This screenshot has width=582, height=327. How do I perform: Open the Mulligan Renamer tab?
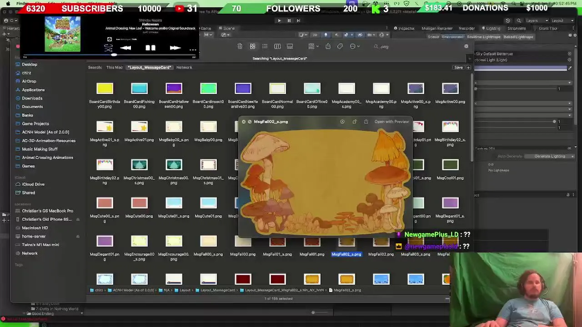pyautogui.click(x=437, y=28)
